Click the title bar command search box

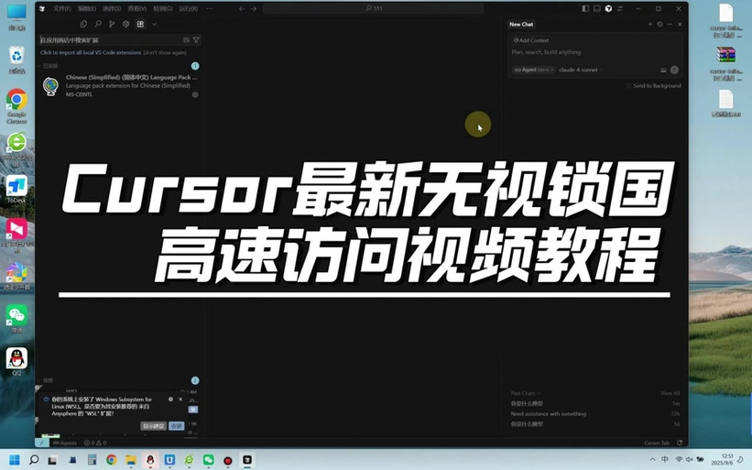[x=373, y=8]
